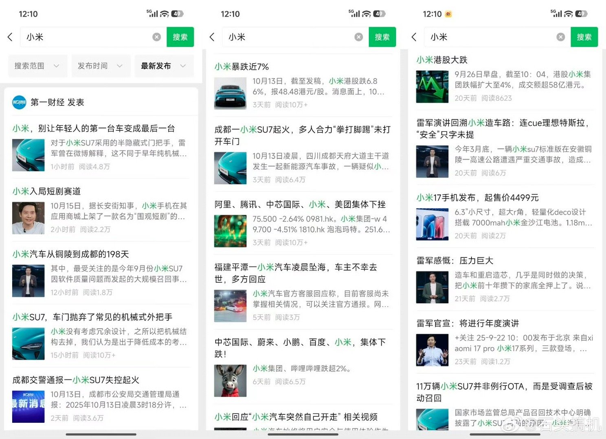Expand the 搜索范围 filter dropdown
Viewport: 606px width, 439px height.
click(37, 66)
